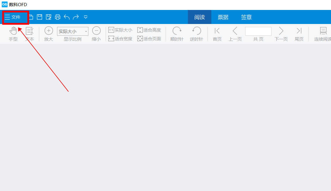Image resolution: width=331 pixels, height=191 pixels.
Task: Enable 连续阅读 continuous reading mode
Action: tap(323, 33)
